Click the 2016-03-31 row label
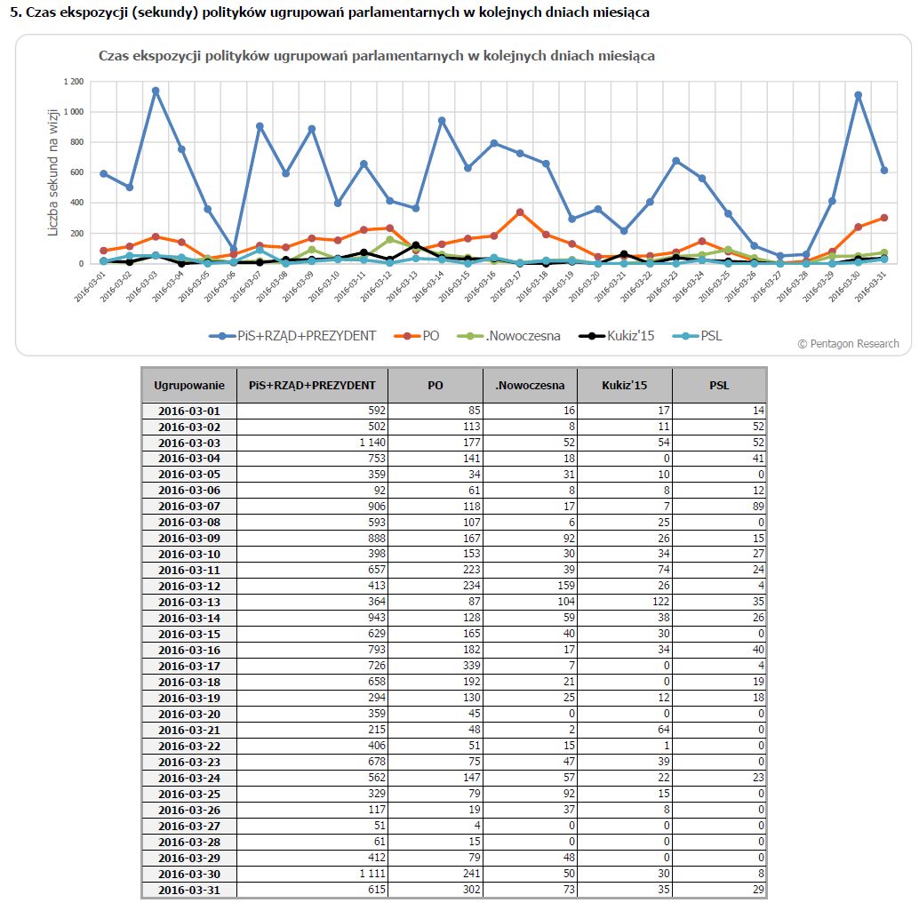 pyautogui.click(x=189, y=890)
